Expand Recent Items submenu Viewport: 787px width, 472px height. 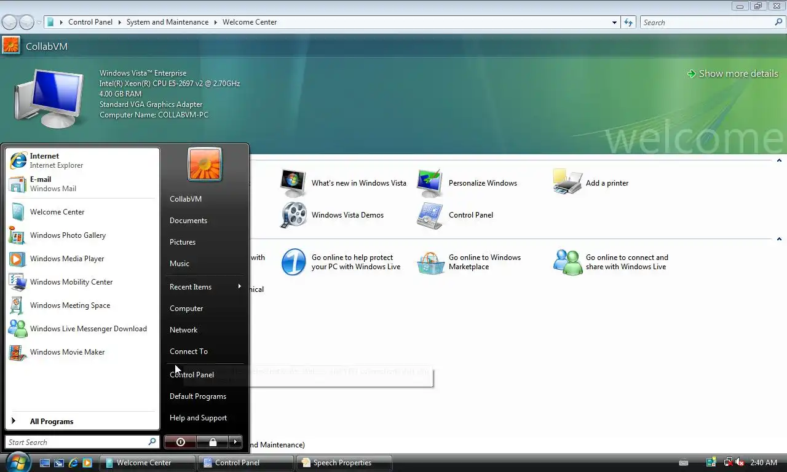pos(205,287)
